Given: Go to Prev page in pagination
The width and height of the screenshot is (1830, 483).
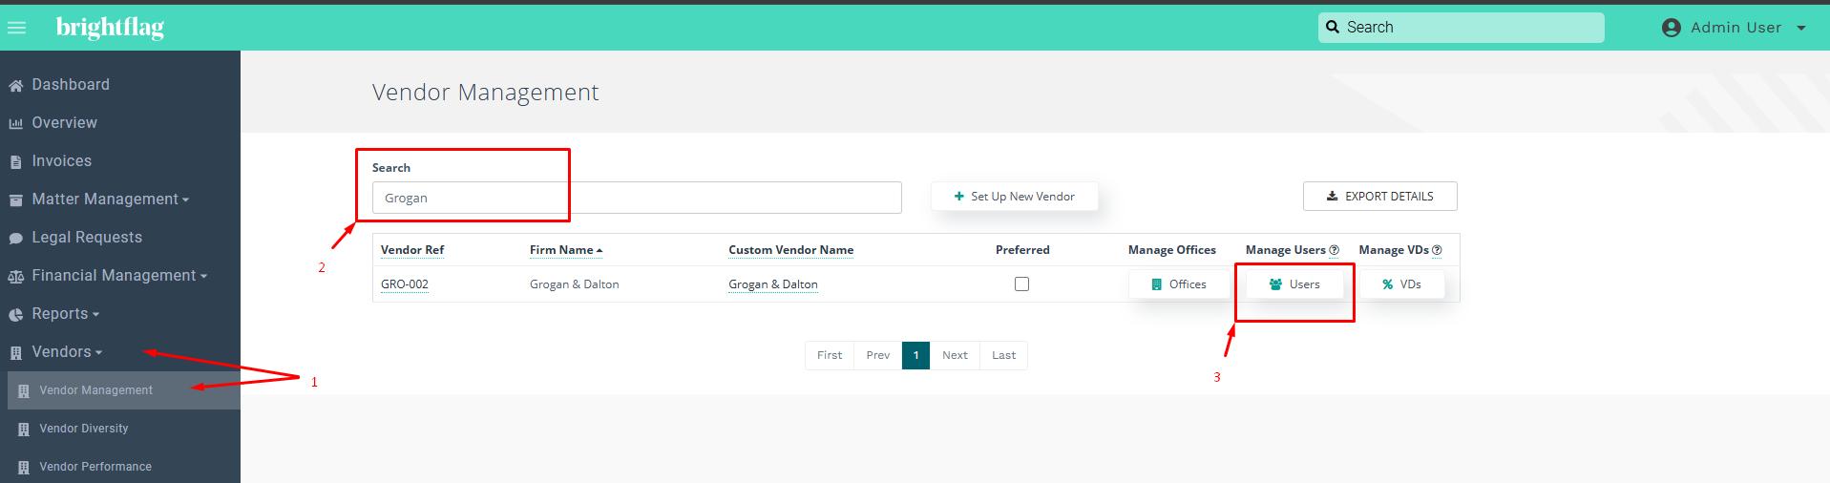Looking at the screenshot, I should pyautogui.click(x=878, y=355).
